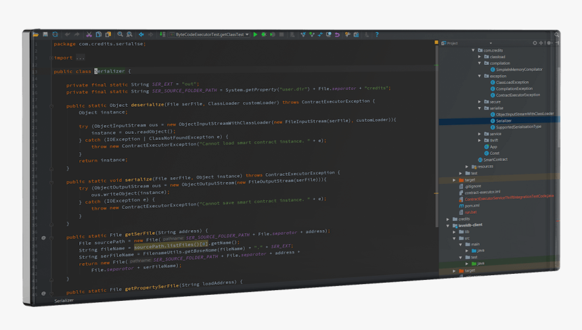The image size is (582, 330).
Task: Select ClassLoadException in the project tree
Action: pos(512,82)
